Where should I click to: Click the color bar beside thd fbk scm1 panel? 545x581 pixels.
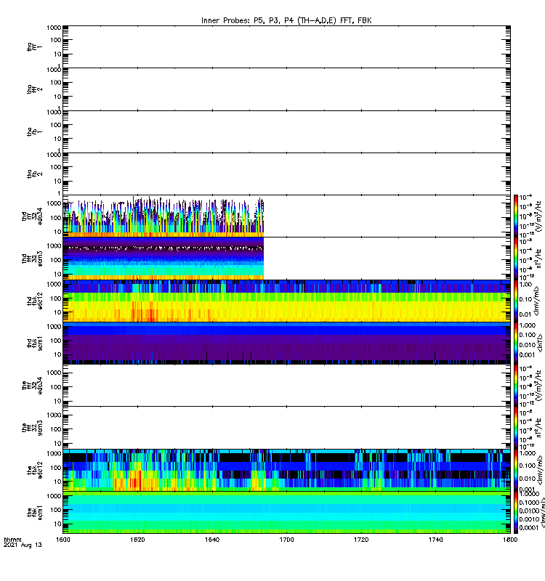(x=516, y=343)
